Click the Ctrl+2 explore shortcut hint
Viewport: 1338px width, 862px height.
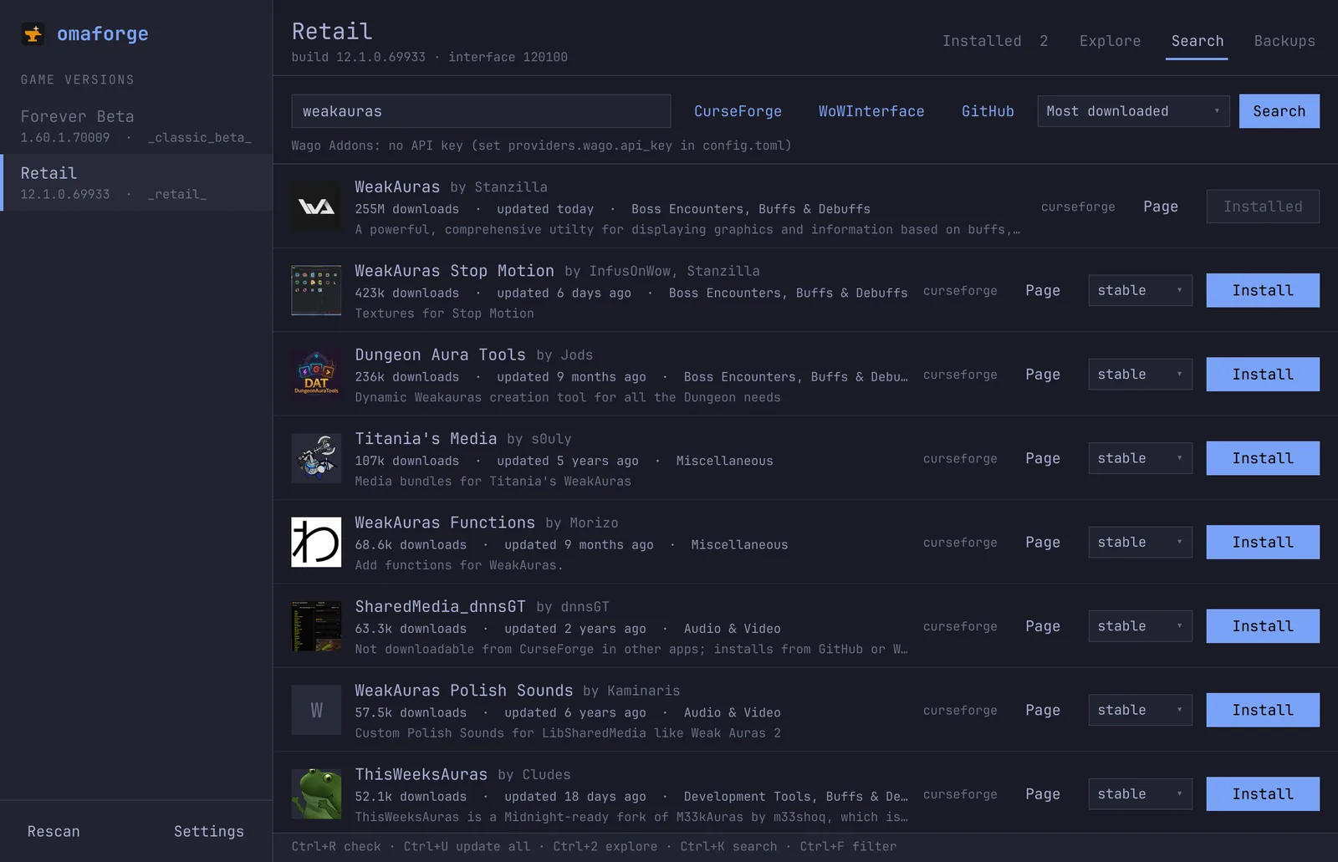605,846
